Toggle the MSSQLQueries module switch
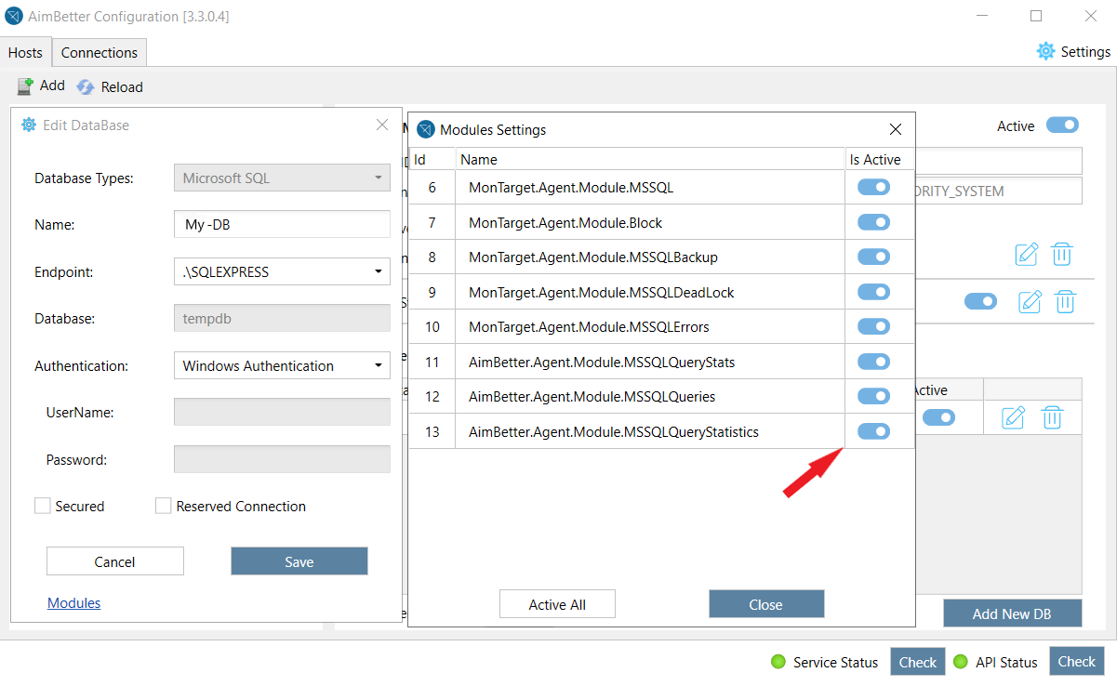 pyautogui.click(x=873, y=396)
